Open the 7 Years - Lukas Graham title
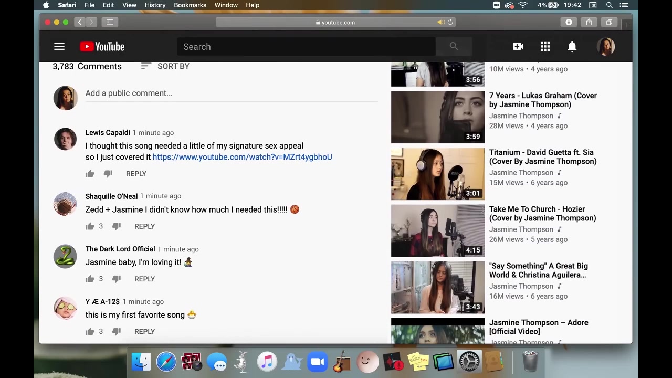672x378 pixels. pyautogui.click(x=543, y=100)
